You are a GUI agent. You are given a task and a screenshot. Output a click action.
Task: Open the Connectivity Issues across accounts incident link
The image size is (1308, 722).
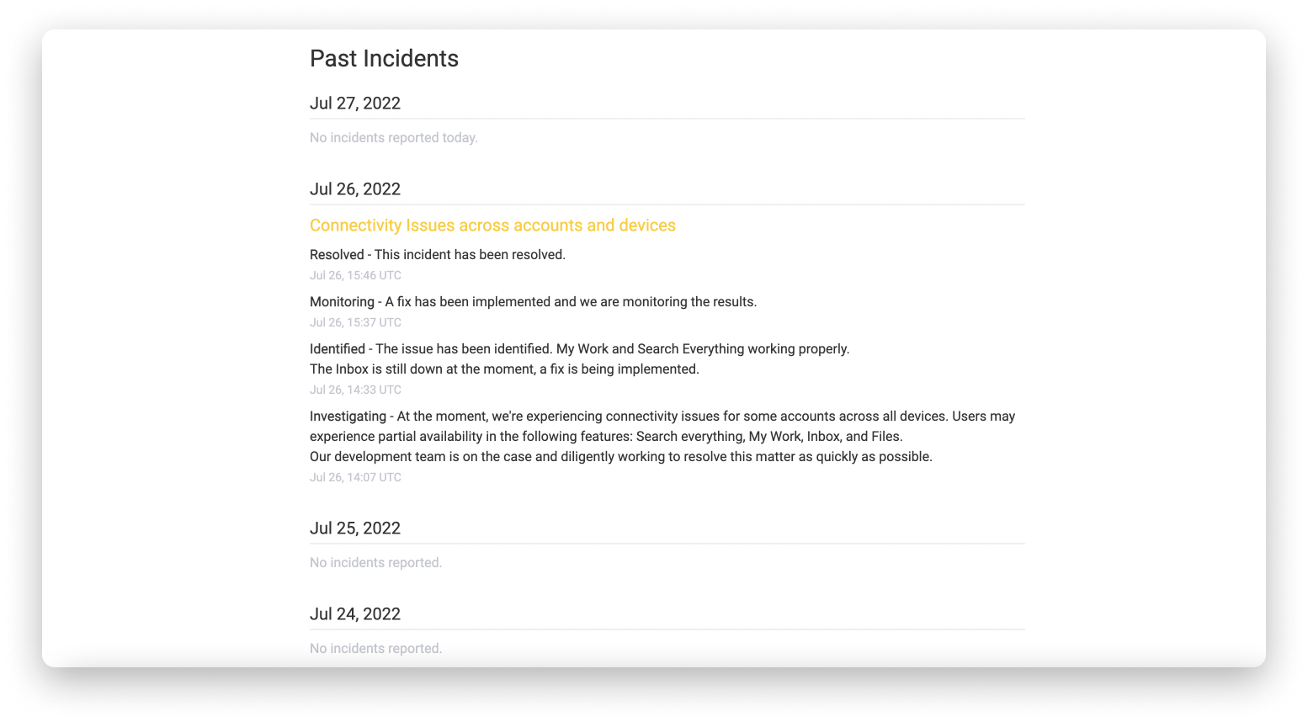492,226
